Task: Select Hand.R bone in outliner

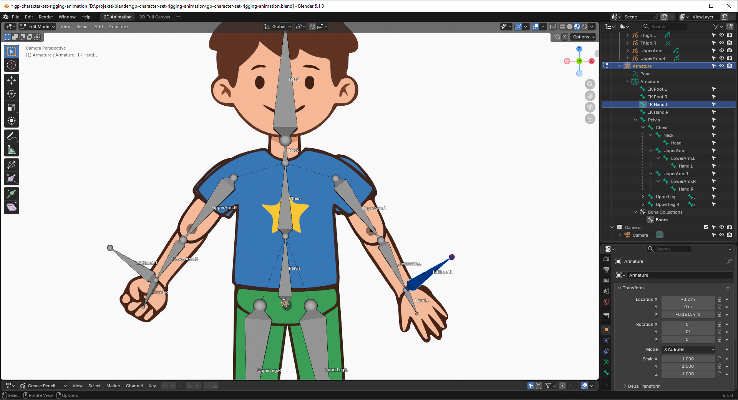Action: pyautogui.click(x=686, y=189)
